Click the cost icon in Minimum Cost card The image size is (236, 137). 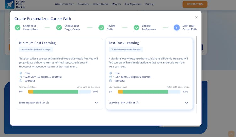(20, 73)
